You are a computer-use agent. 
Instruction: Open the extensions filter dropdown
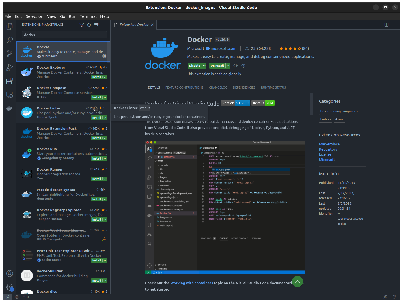pos(82,25)
